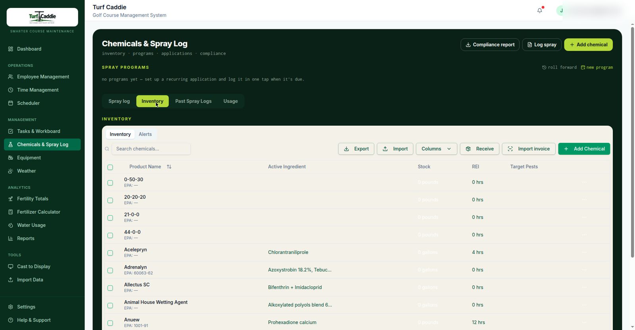
Task: Toggle the select-all checkbox in the table header
Action: [110, 167]
